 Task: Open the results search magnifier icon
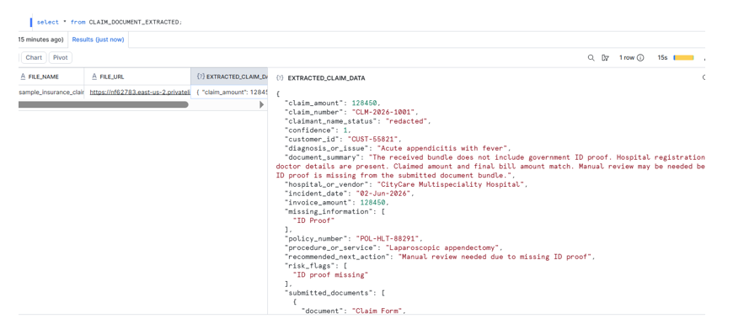(591, 58)
